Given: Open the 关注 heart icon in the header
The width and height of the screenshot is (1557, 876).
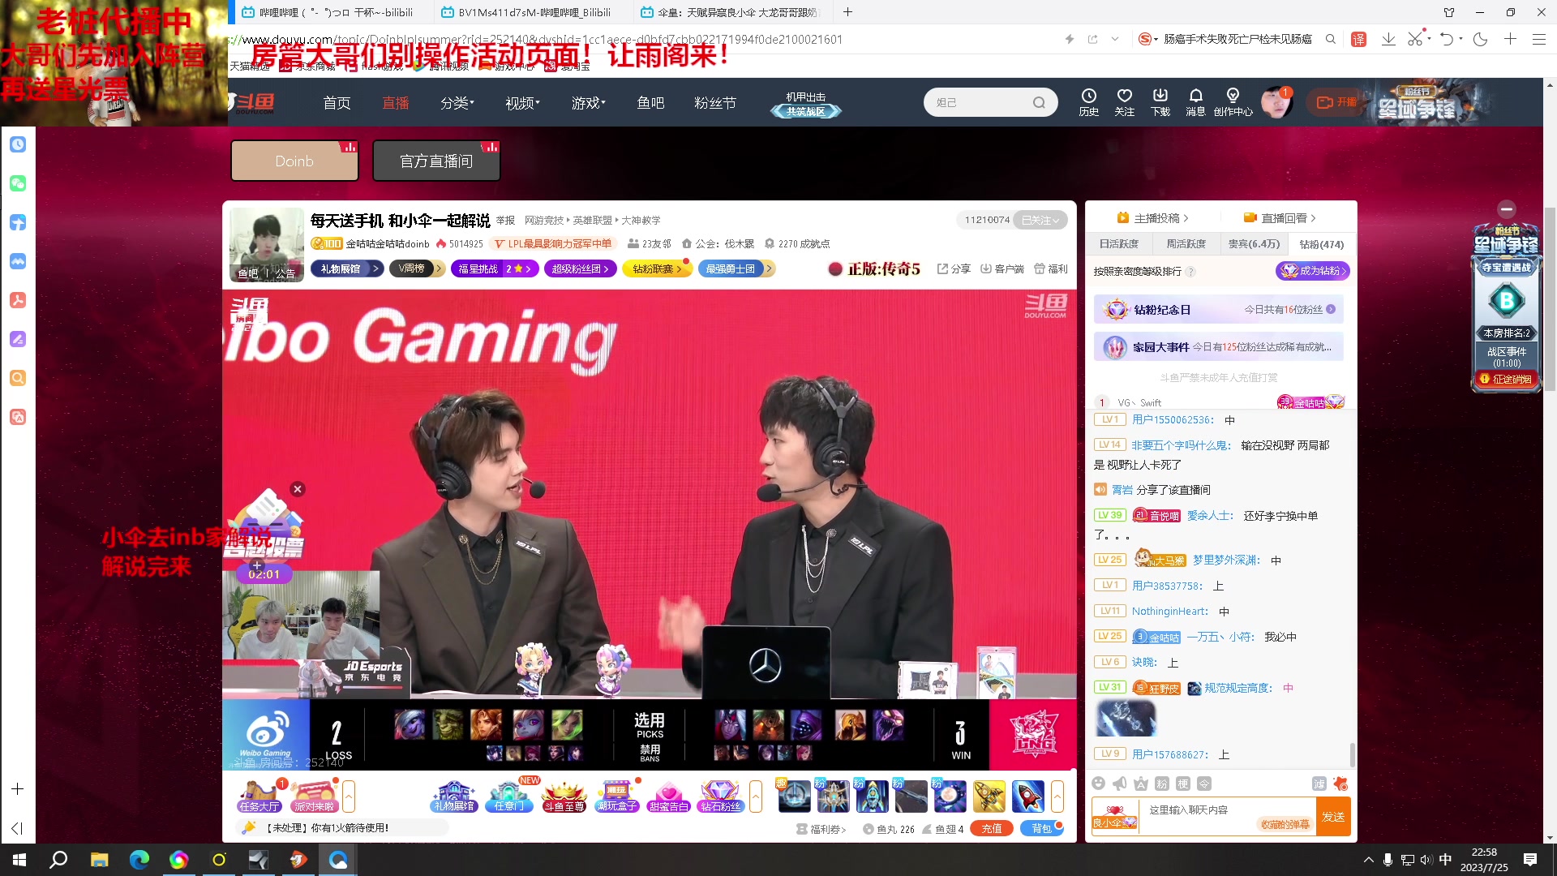Looking at the screenshot, I should pyautogui.click(x=1124, y=102).
